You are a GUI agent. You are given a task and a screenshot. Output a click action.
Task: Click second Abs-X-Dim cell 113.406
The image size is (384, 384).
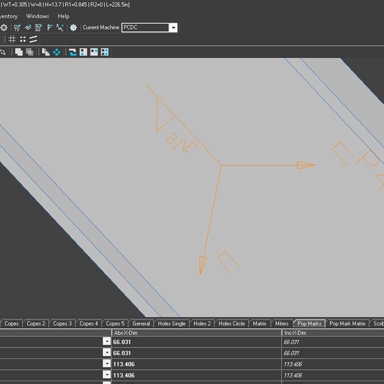point(197,375)
